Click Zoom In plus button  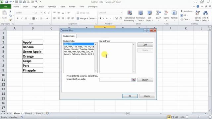[210, 117]
